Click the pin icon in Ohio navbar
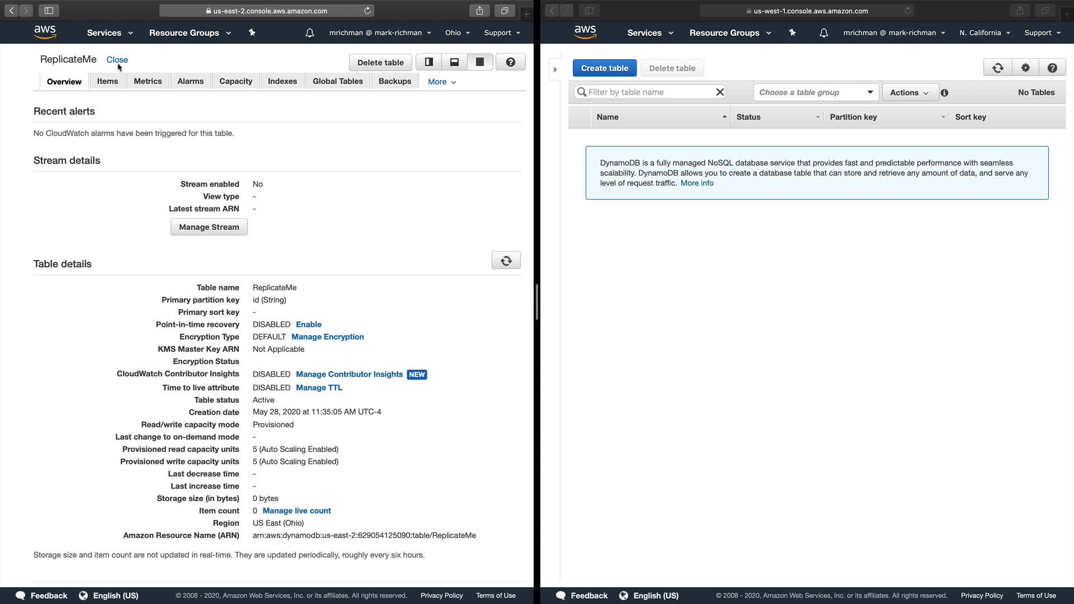This screenshot has width=1074, height=604. pos(252,32)
